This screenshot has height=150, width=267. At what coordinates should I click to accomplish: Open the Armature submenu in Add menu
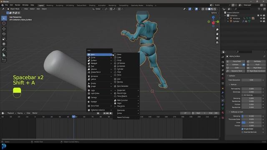99,76
